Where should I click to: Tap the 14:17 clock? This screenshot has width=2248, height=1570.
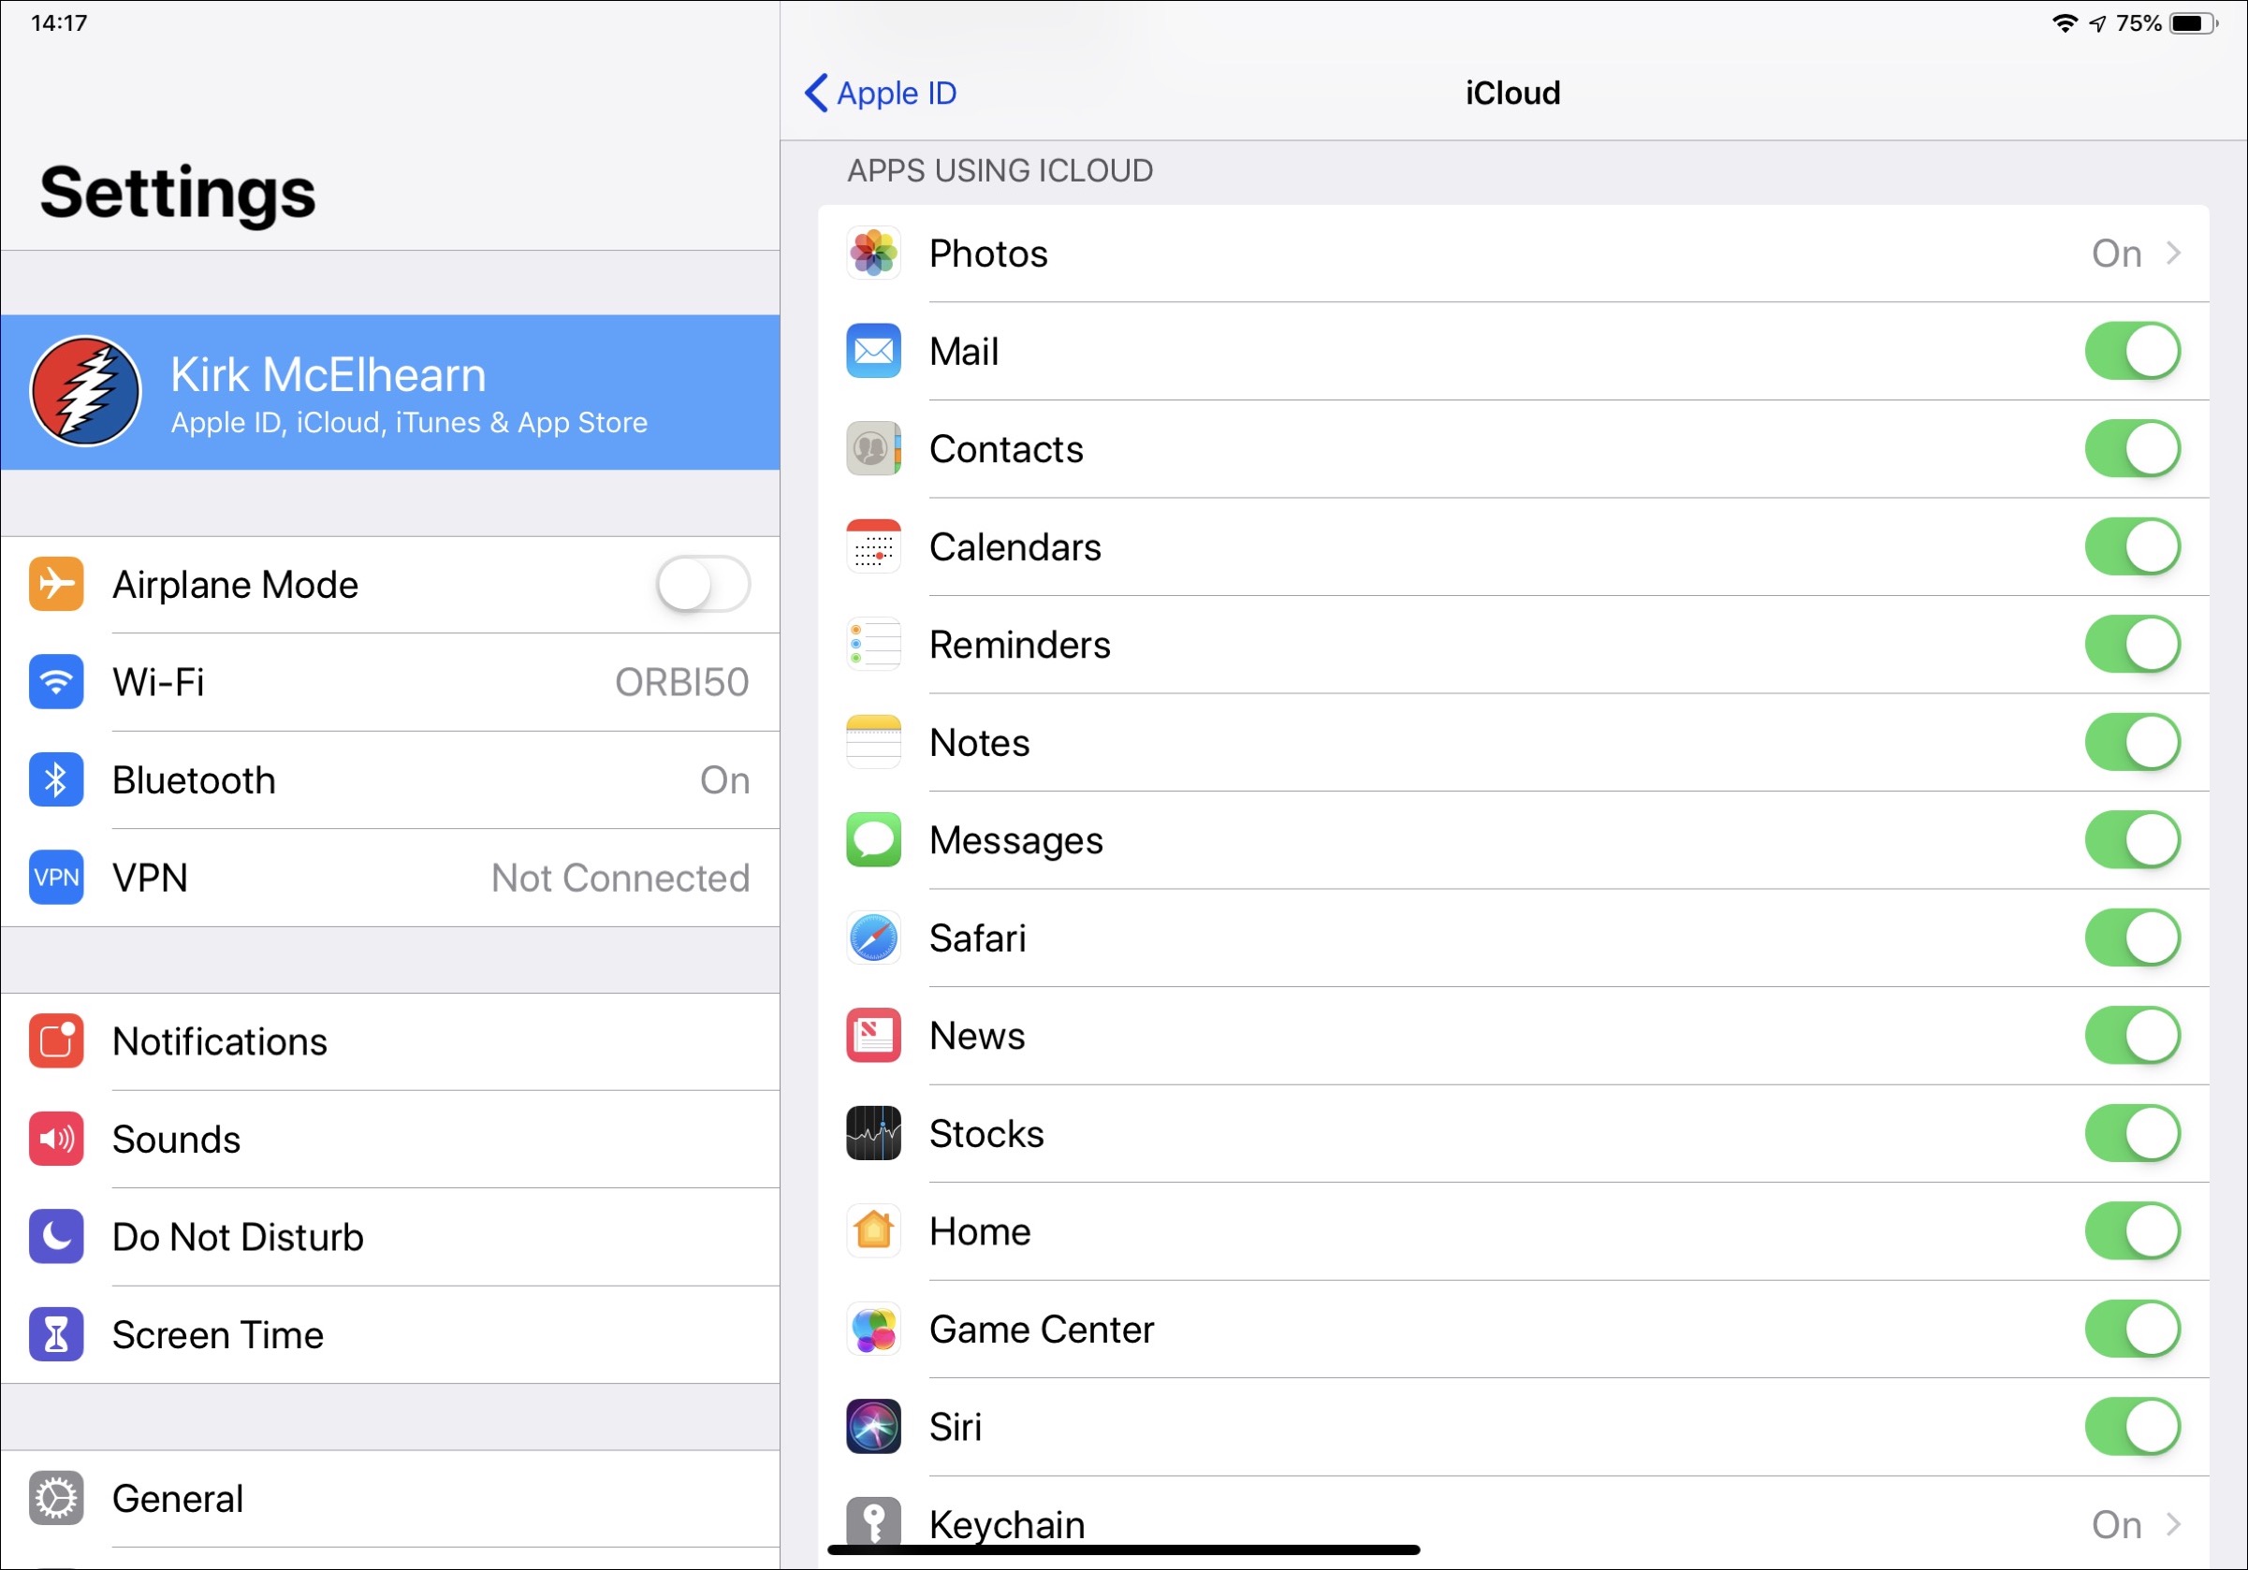[59, 22]
